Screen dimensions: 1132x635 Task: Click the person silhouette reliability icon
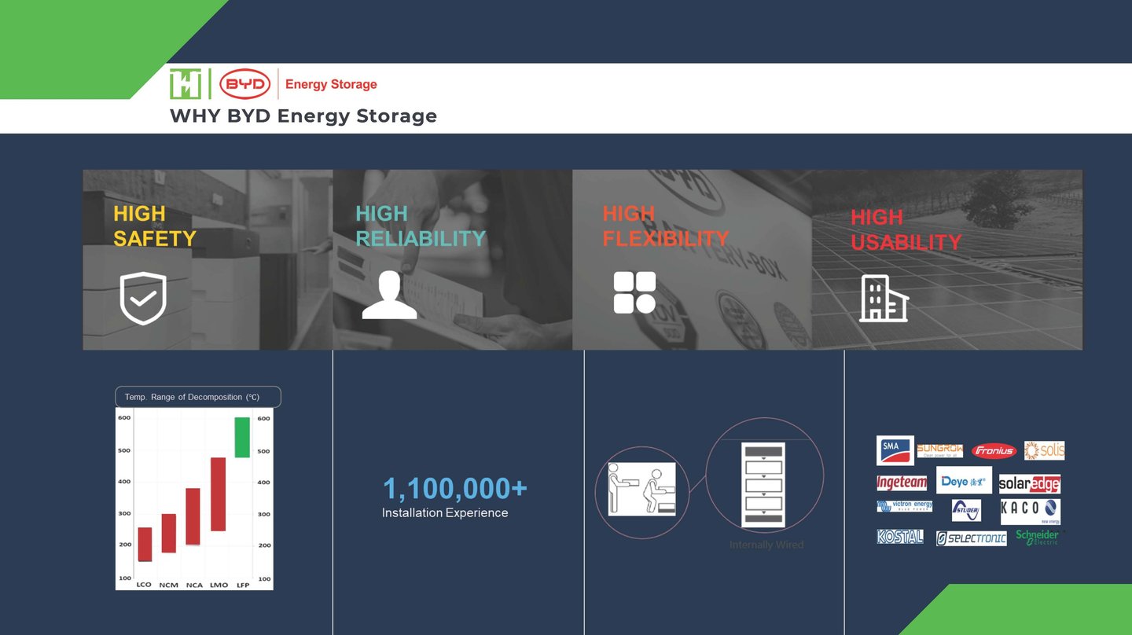tap(389, 295)
